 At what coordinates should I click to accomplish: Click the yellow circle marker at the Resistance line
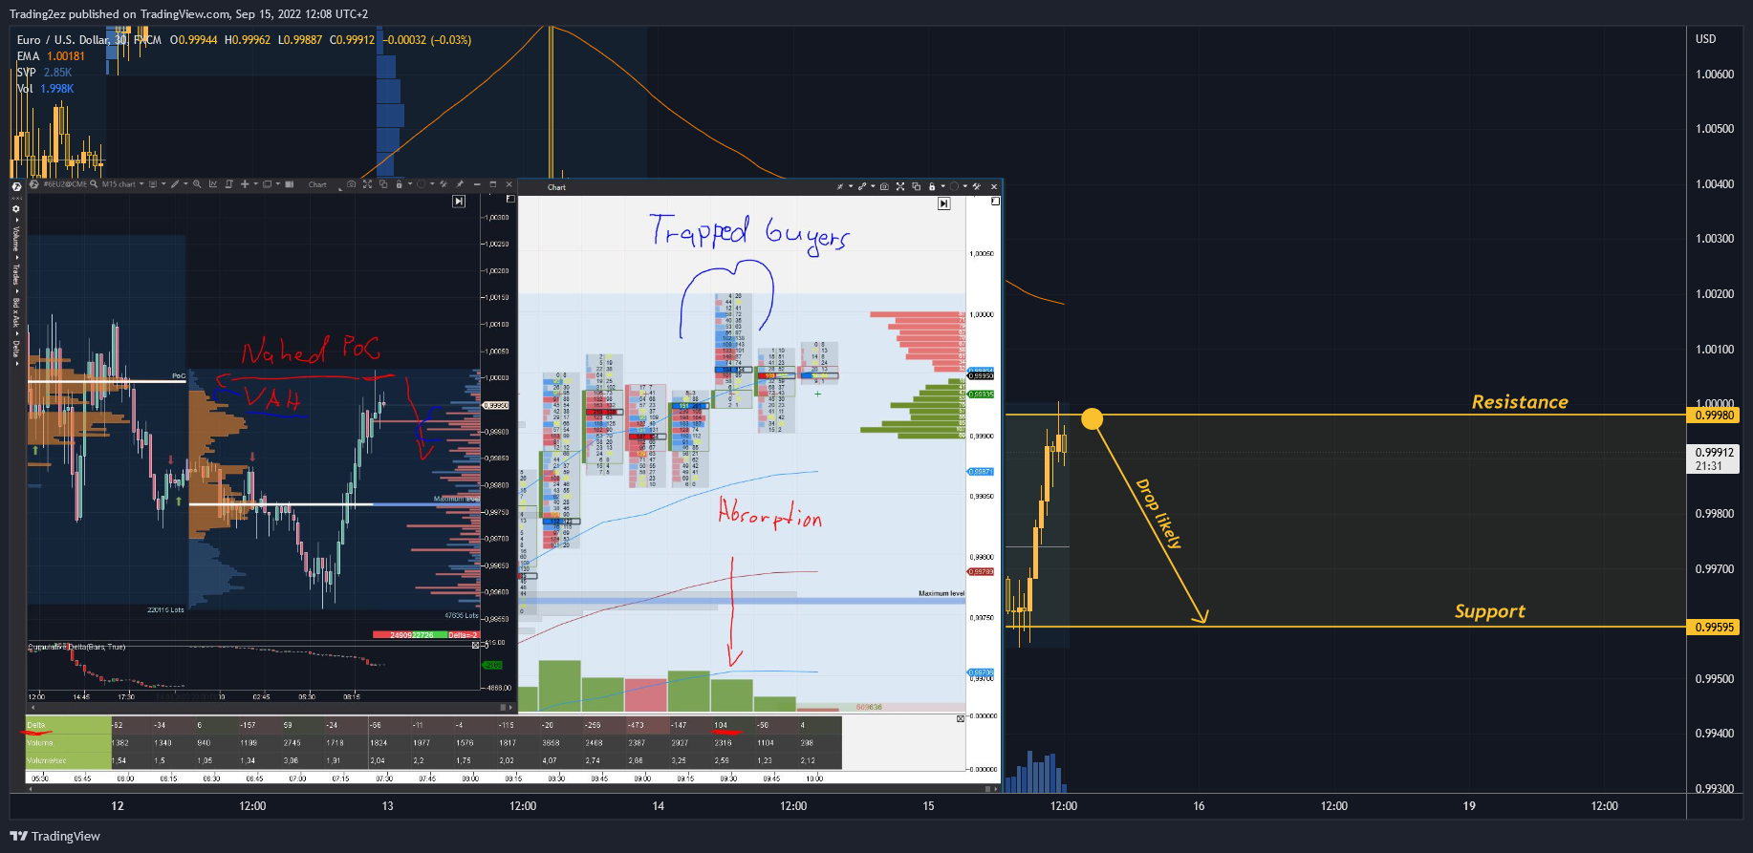(1093, 418)
